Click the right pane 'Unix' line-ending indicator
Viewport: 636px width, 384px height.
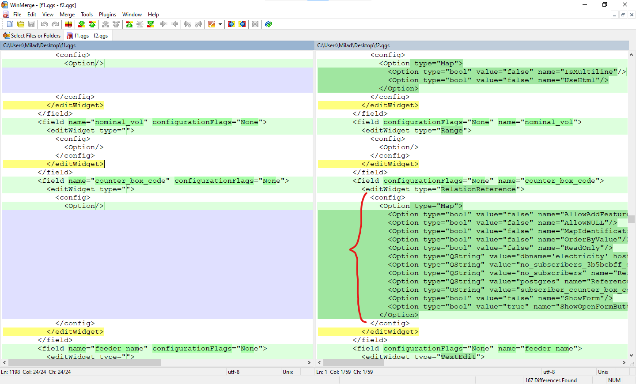(603, 372)
